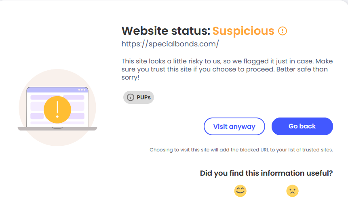Click the Website status heading text
This screenshot has width=348, height=210.
pyautogui.click(x=166, y=31)
